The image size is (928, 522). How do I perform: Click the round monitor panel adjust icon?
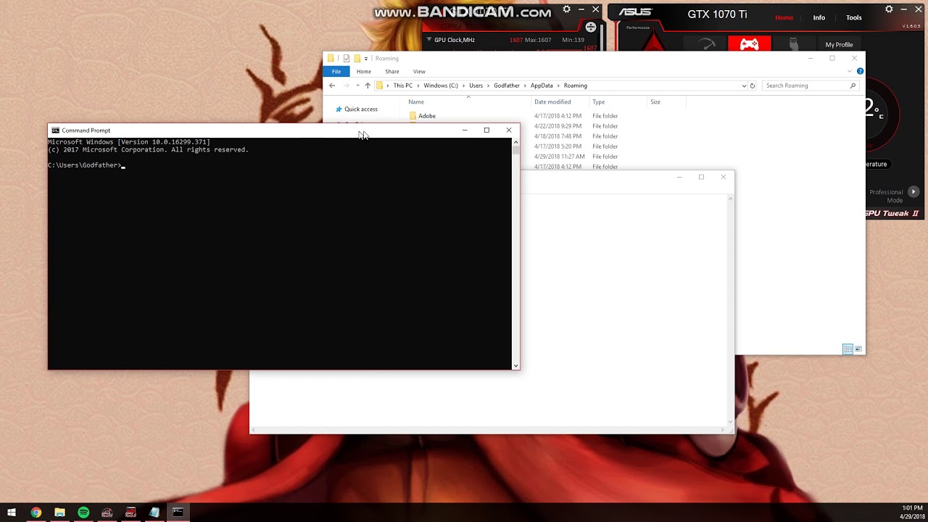591,28
